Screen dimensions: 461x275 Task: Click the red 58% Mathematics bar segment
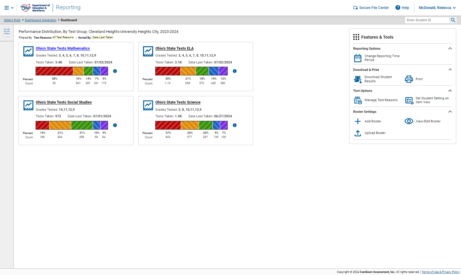pyautogui.click(x=54, y=71)
